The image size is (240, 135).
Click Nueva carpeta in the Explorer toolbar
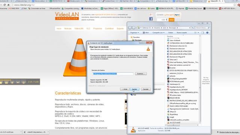click(x=181, y=33)
